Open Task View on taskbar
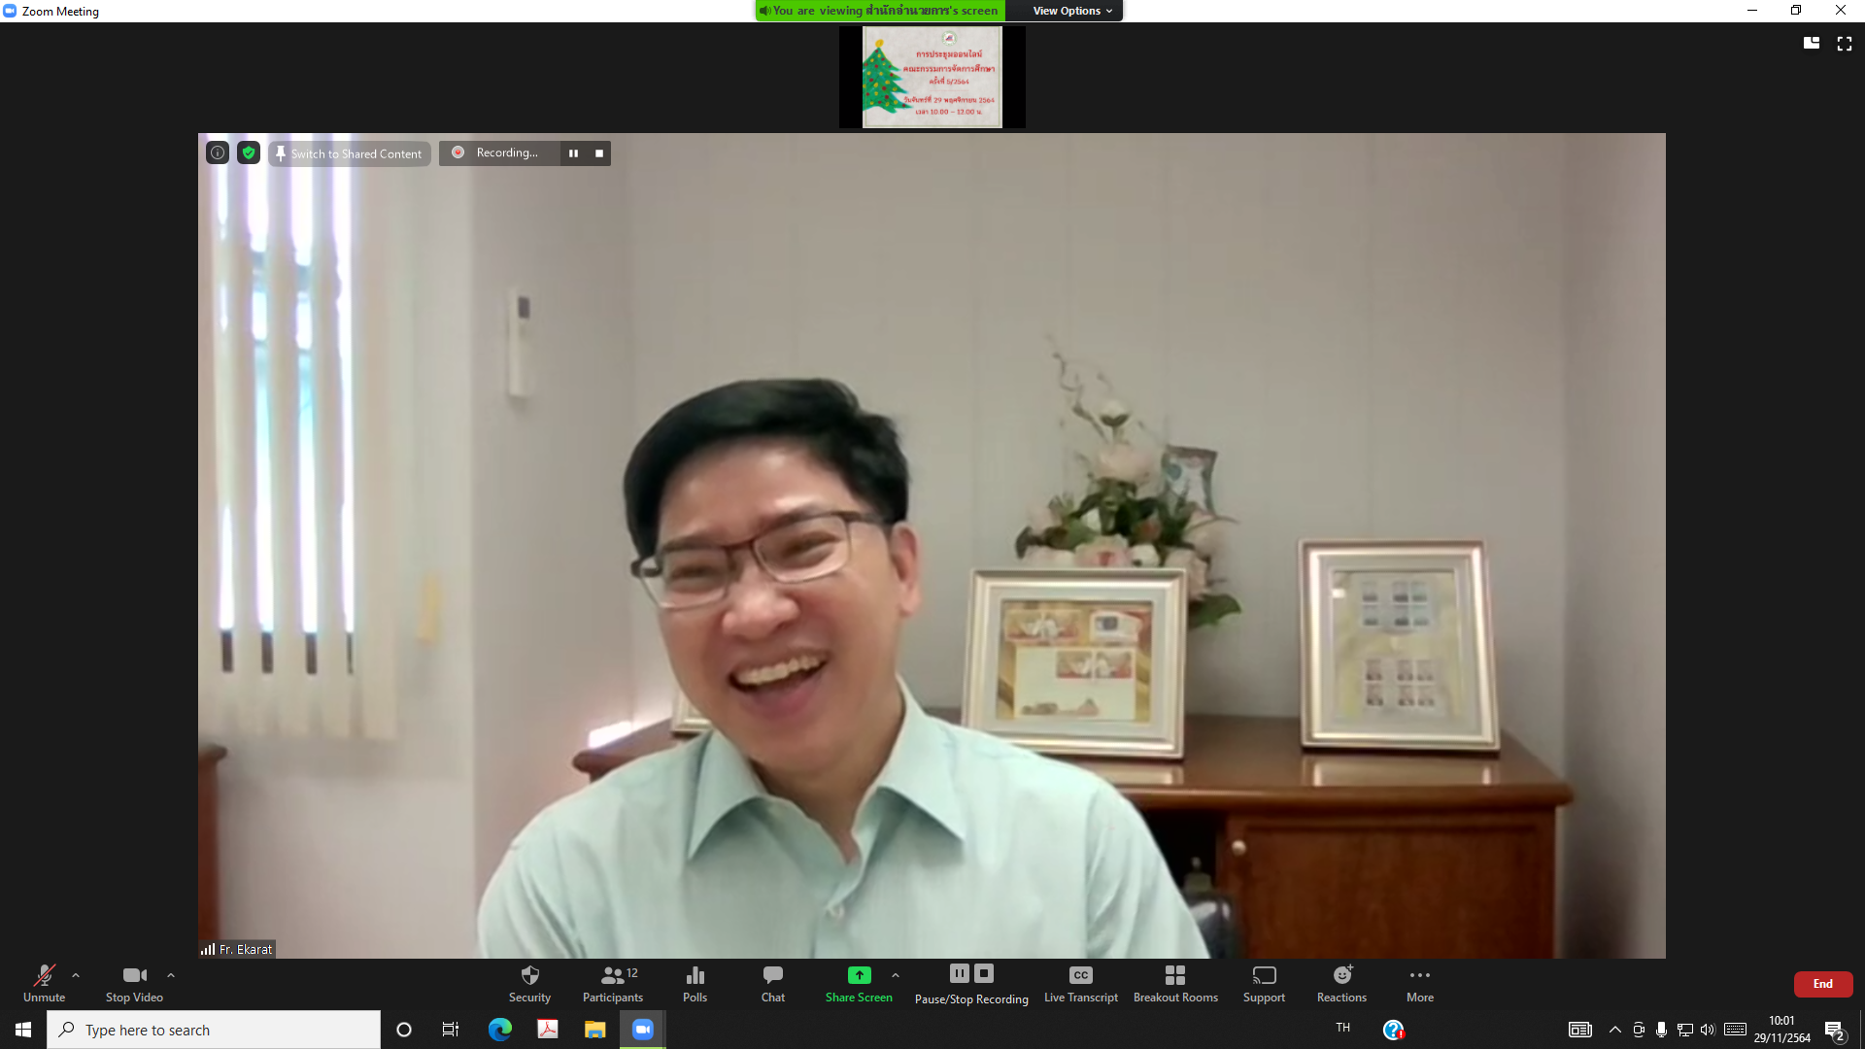Image resolution: width=1865 pixels, height=1049 pixels. click(x=451, y=1030)
